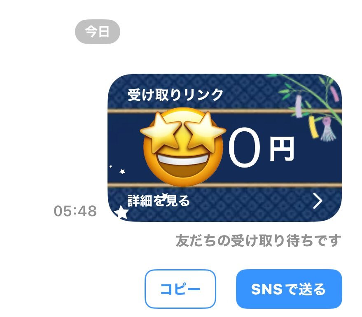Image resolution: width=362 pixels, height=317 pixels.
Task: Tap the SNSで送る button
Action: [289, 289]
